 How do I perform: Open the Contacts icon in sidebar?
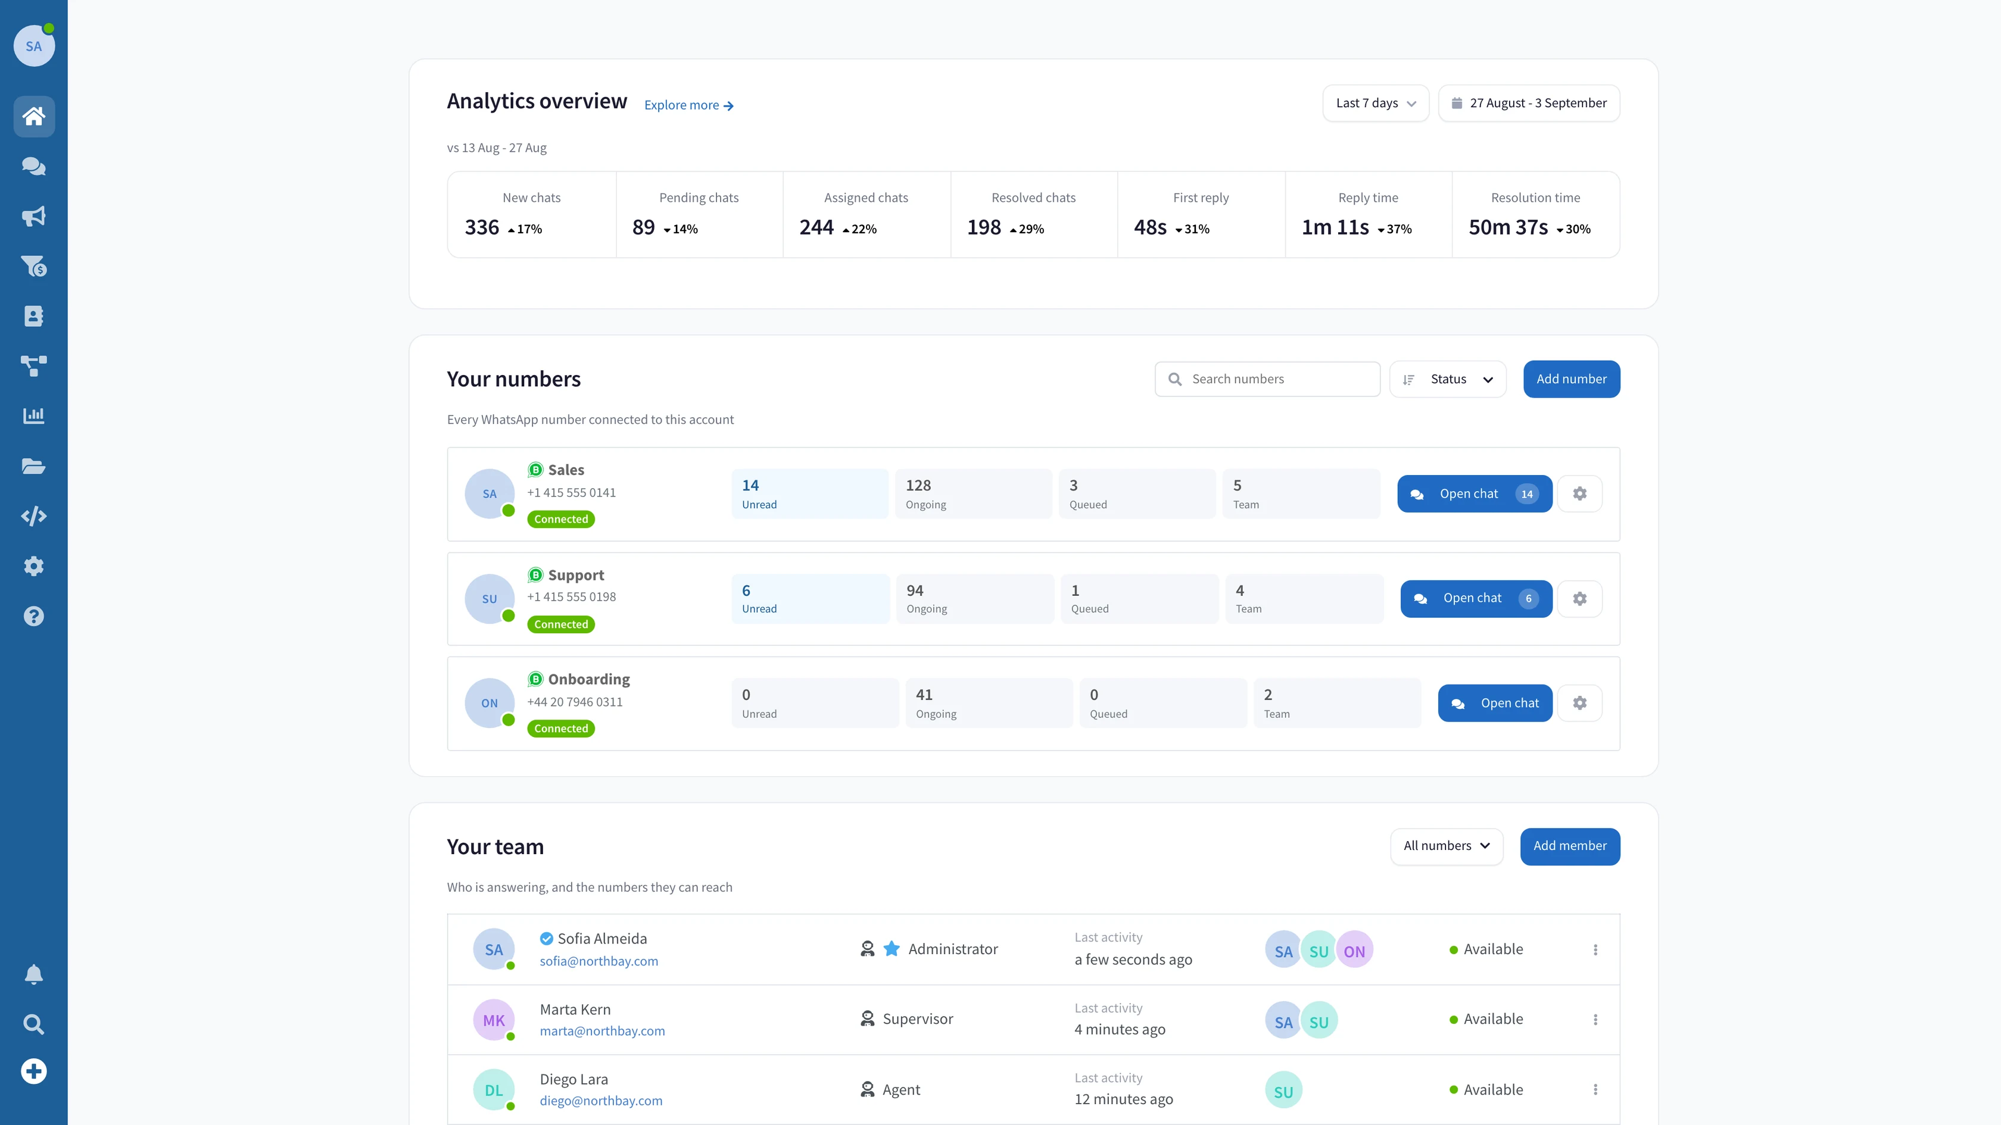tap(33, 316)
